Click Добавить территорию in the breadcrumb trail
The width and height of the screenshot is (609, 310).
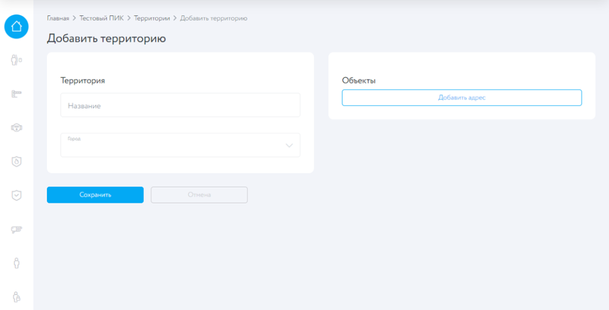coord(214,18)
